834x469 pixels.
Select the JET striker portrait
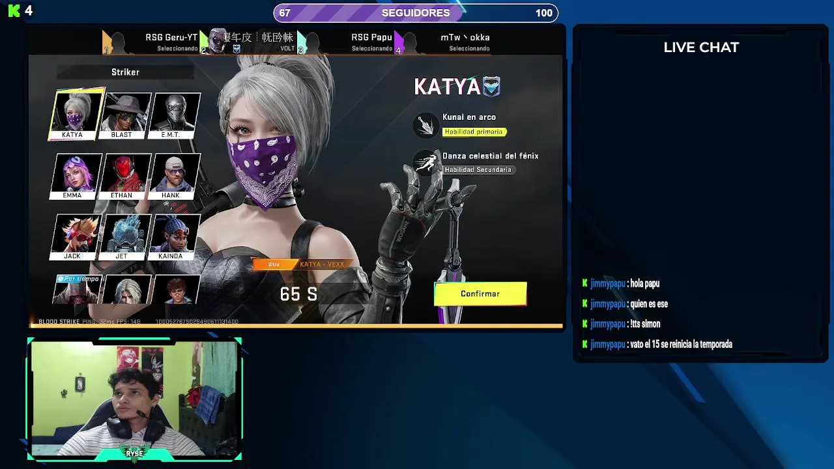tap(126, 237)
